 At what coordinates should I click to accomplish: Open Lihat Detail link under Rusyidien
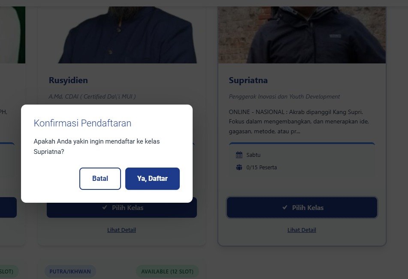click(x=121, y=230)
